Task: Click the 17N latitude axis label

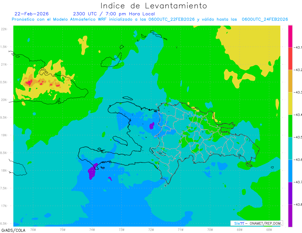Action: [4, 206]
